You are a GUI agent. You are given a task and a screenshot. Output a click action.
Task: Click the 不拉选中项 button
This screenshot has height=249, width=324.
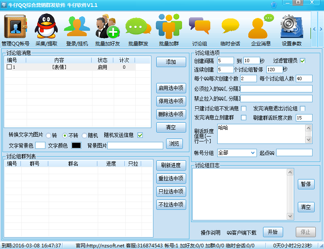171,204
